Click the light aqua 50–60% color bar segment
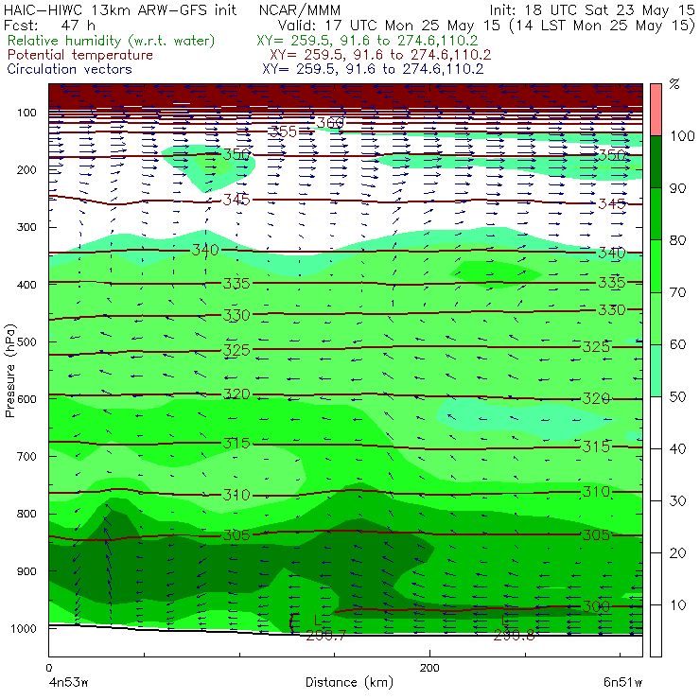The image size is (700, 700). coord(656,371)
